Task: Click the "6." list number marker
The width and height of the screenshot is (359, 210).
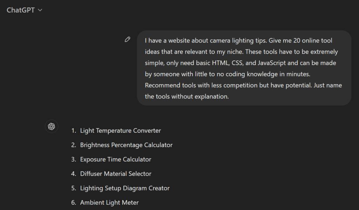Action: tap(74, 203)
